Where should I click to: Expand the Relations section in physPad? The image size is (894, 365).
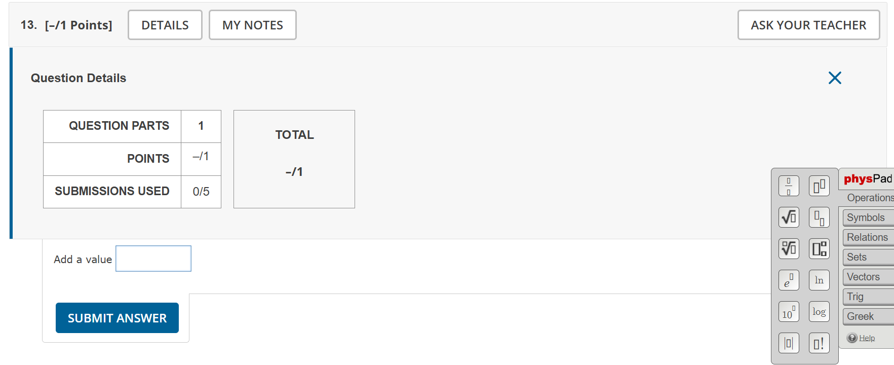coord(868,237)
